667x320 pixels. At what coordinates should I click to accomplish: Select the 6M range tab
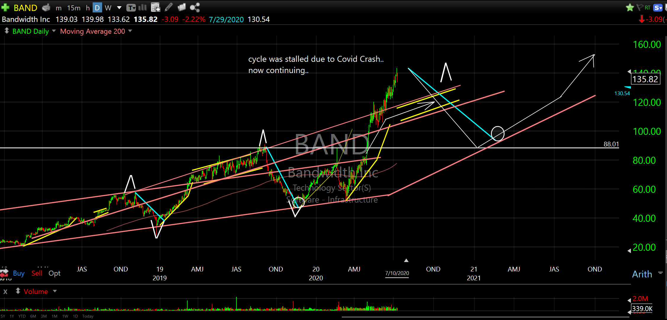33,316
